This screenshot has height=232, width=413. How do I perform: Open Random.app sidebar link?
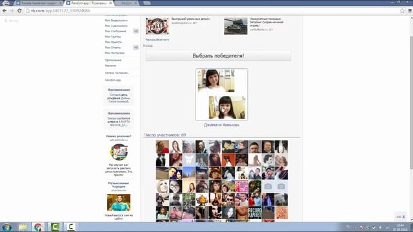click(x=113, y=80)
